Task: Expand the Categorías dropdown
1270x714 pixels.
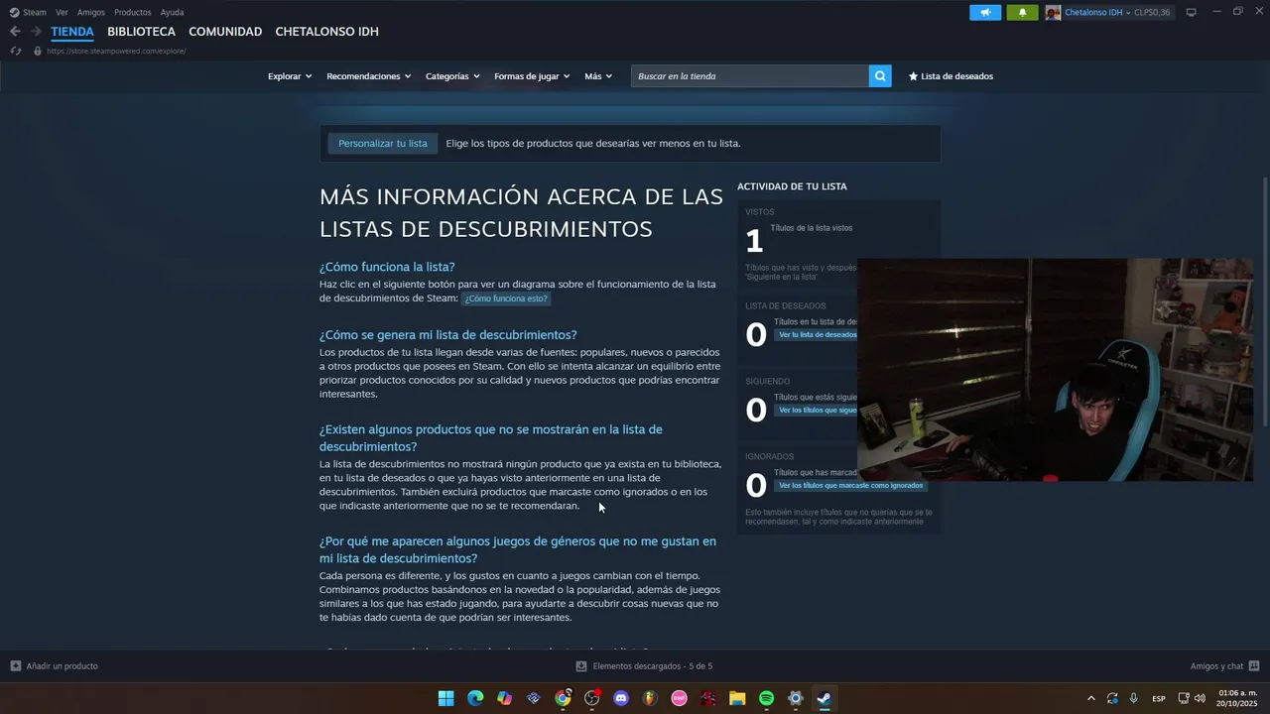Action: [452, 76]
